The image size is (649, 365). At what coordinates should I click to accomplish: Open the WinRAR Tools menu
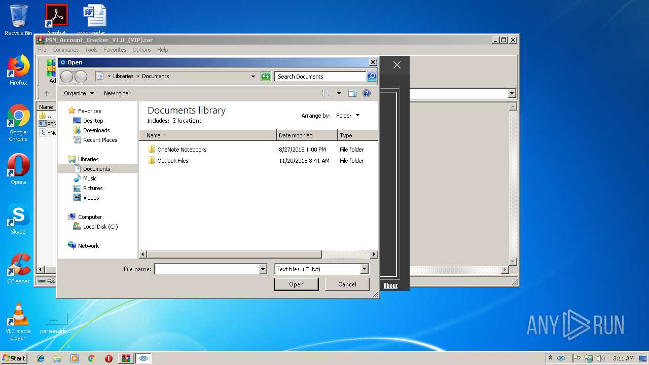(91, 50)
